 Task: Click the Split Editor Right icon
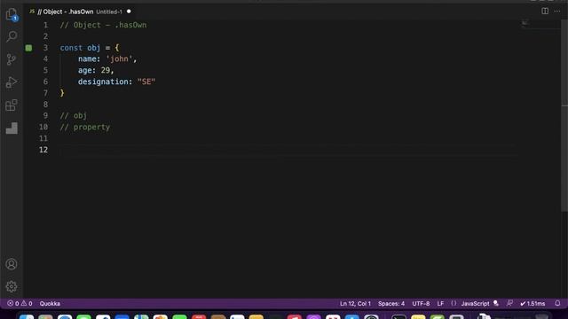pyautogui.click(x=545, y=12)
